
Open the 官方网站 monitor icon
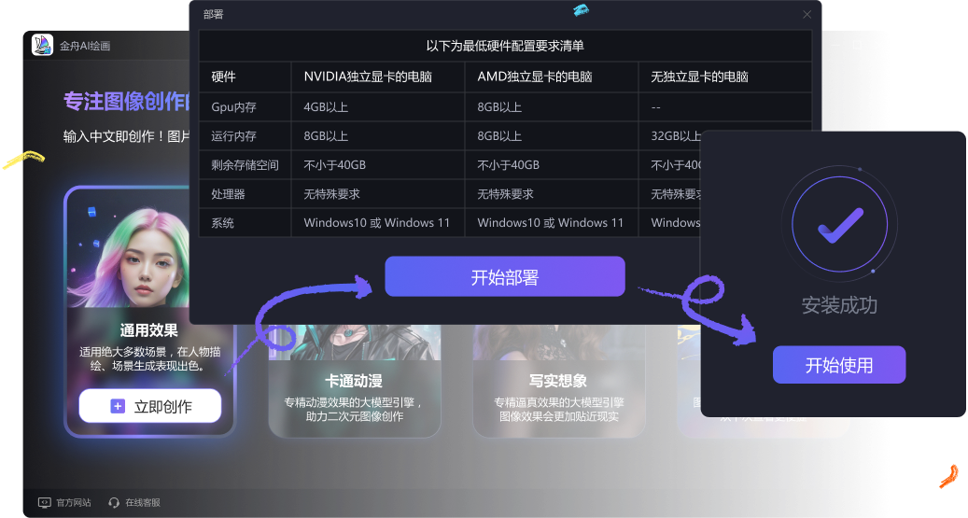coord(45,502)
